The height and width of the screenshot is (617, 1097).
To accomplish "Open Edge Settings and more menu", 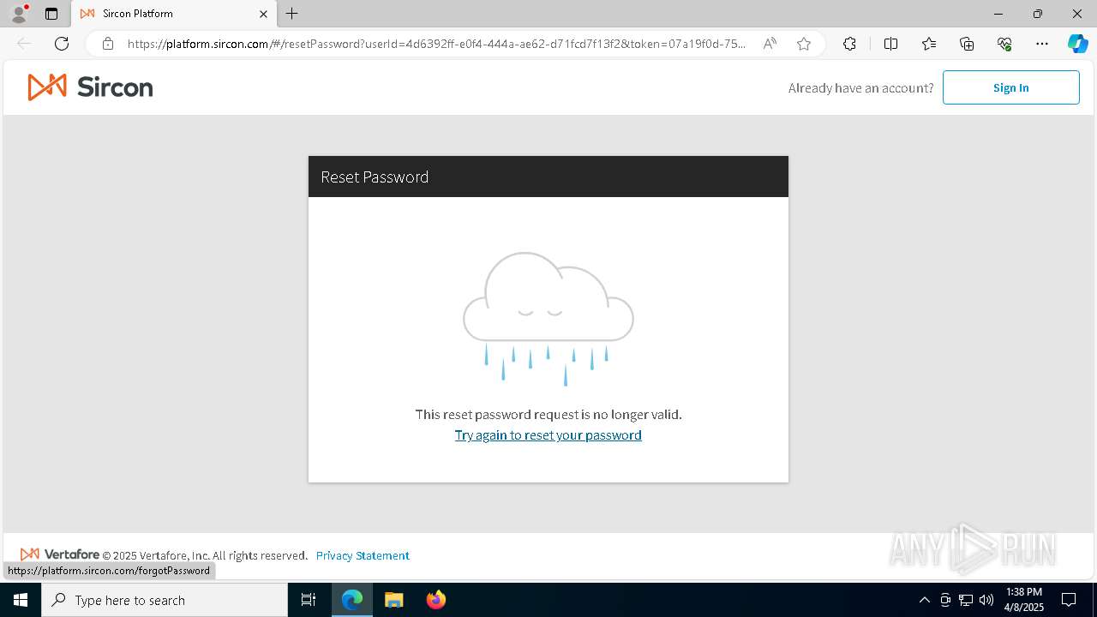I will click(x=1042, y=44).
